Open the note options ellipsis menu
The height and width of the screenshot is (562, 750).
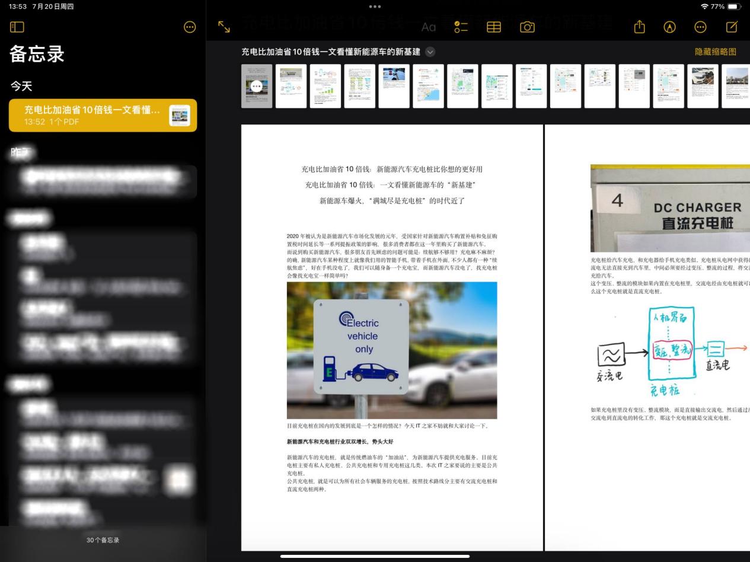[700, 27]
